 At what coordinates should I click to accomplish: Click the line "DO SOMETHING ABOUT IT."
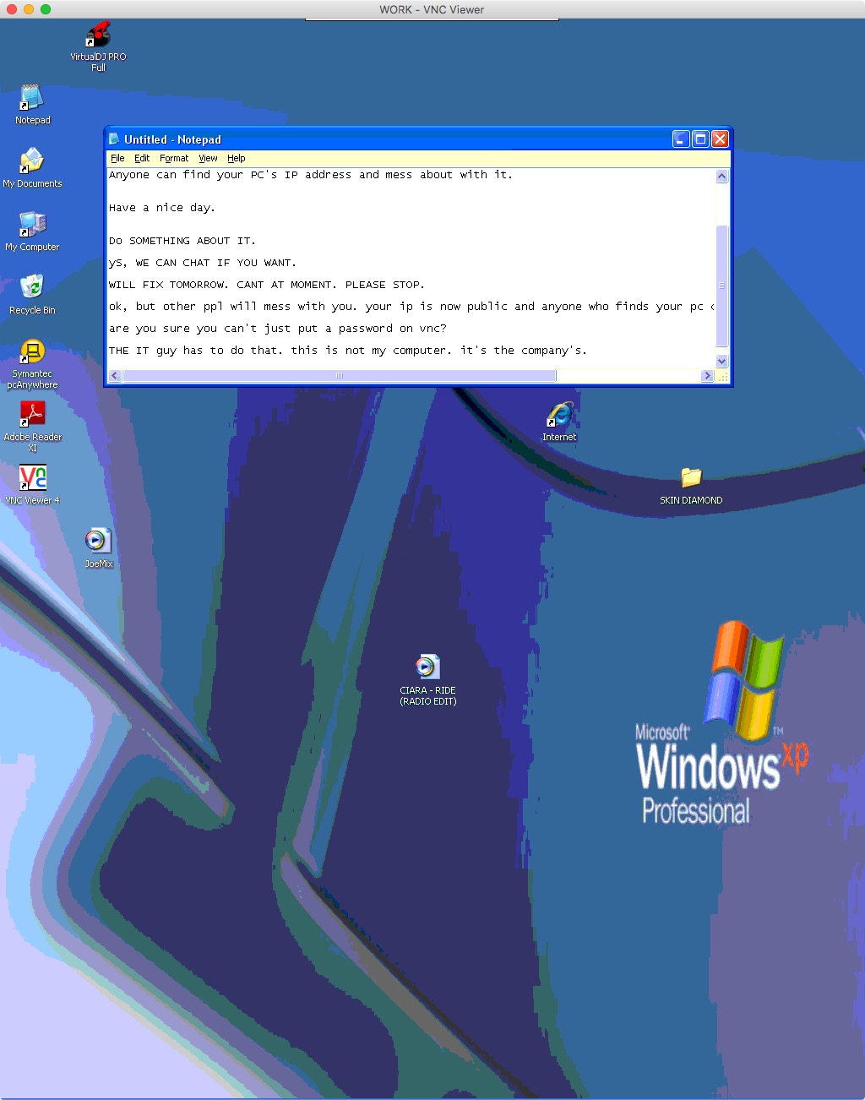coord(182,241)
